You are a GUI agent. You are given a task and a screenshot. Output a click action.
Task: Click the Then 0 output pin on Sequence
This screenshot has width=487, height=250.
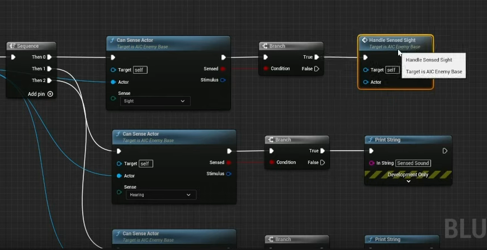(50, 57)
